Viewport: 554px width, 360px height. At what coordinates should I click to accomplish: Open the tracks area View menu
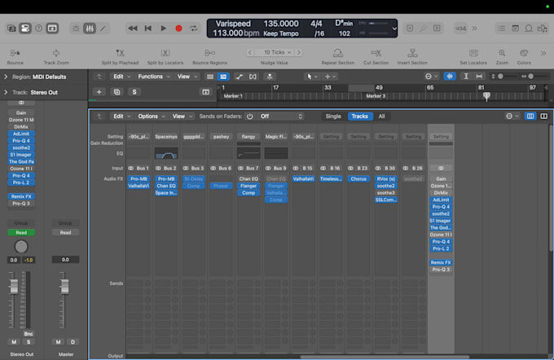tap(187, 77)
